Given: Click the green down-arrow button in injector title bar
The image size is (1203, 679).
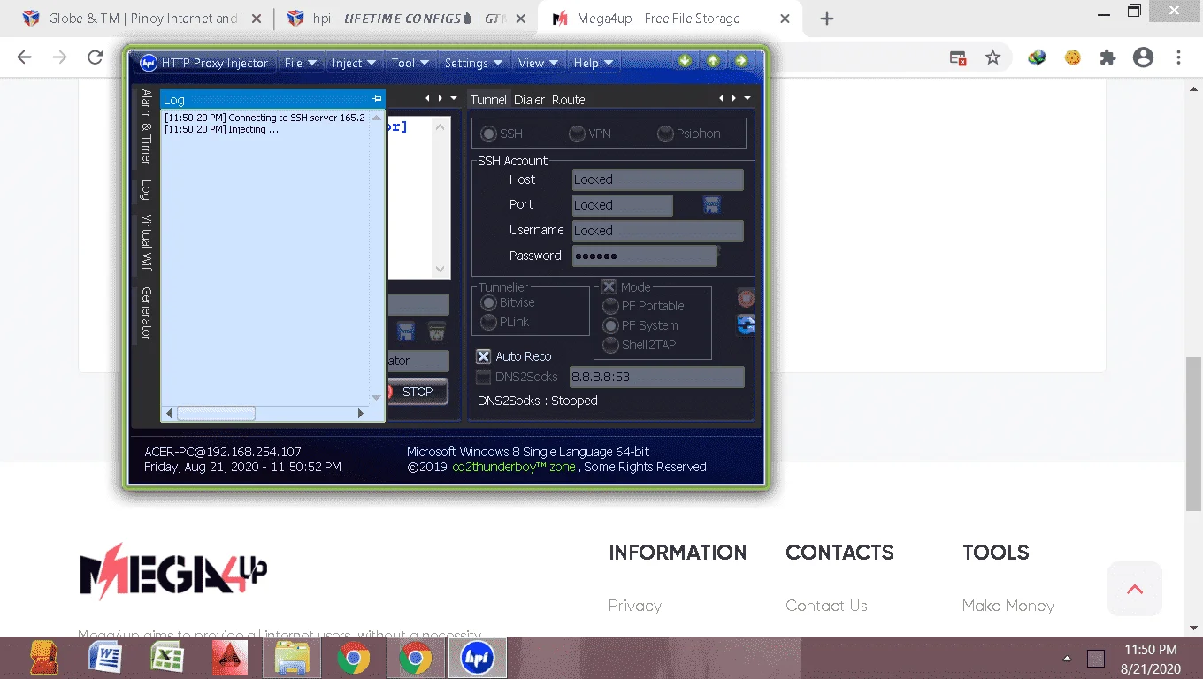Looking at the screenshot, I should click(x=685, y=61).
